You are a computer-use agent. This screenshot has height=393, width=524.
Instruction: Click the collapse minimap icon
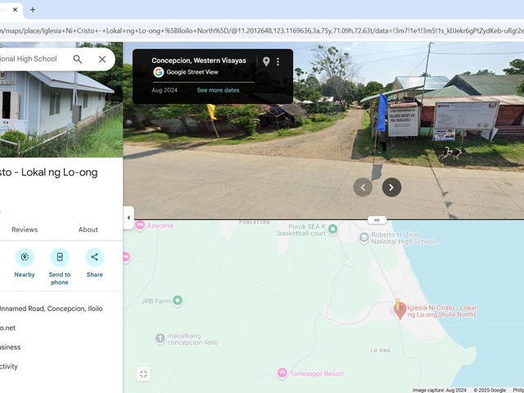[143, 374]
